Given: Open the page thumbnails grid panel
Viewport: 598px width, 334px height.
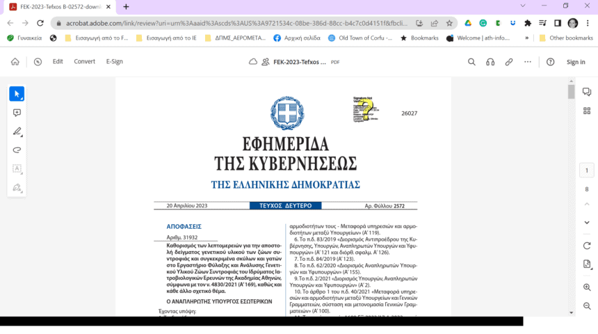Looking at the screenshot, I should coord(587,111).
